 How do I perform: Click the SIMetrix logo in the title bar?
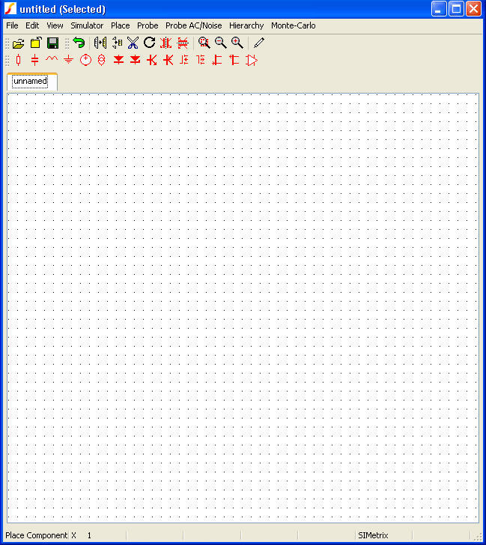(x=10, y=9)
